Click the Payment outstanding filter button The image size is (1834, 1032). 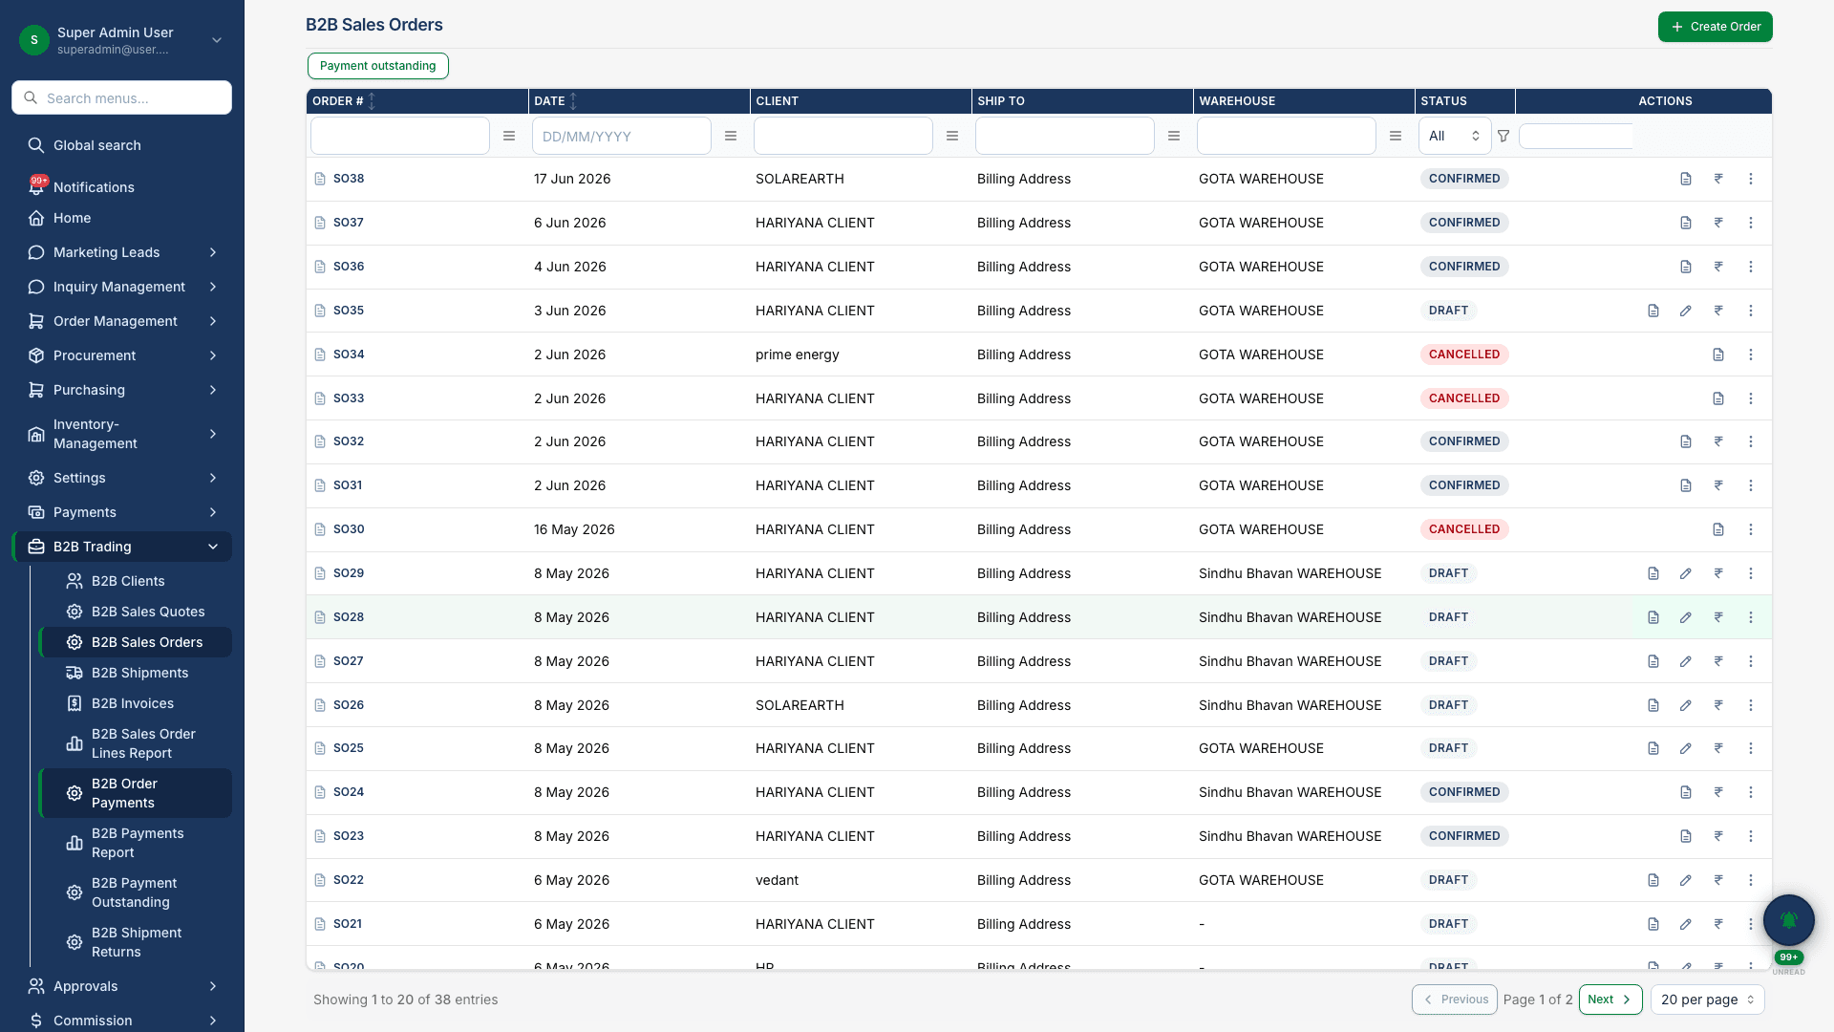(x=377, y=66)
